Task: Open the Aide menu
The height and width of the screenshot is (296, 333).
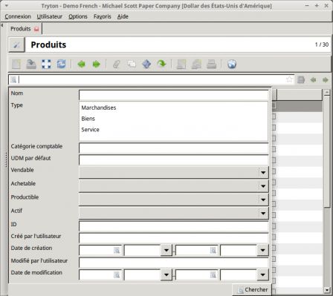Action: point(123,16)
